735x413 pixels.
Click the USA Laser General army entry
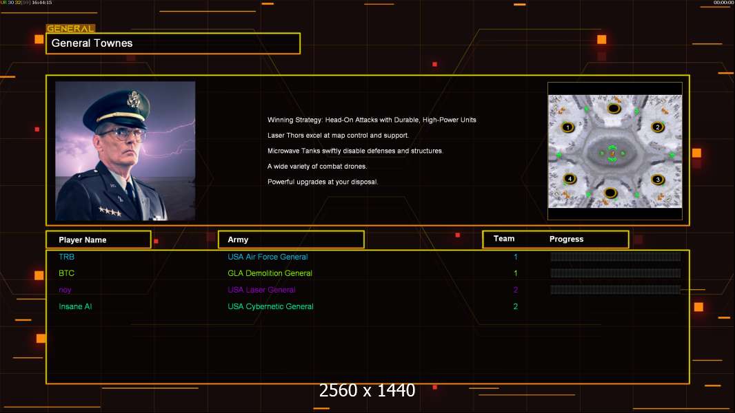point(261,290)
